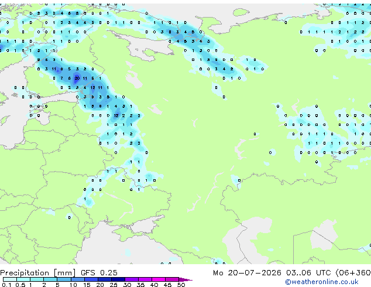Click the legend scale label '35'
The image size is (371, 287).
coord(140,285)
